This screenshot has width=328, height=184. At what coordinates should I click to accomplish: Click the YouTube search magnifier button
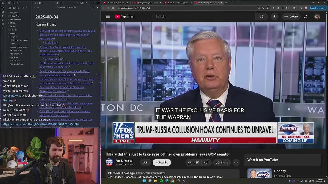point(261,17)
